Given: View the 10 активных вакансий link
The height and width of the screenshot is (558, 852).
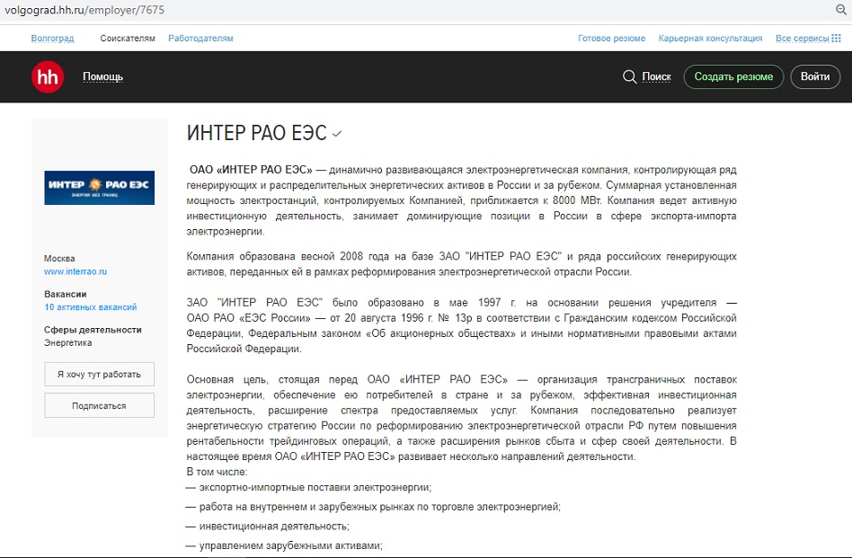Looking at the screenshot, I should click(x=91, y=307).
